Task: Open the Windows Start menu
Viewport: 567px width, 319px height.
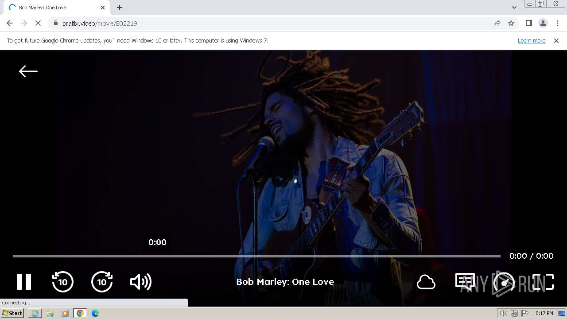Action: [12, 313]
